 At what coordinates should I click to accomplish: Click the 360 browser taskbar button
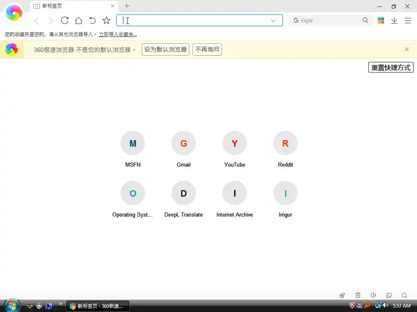pyautogui.click(x=98, y=306)
